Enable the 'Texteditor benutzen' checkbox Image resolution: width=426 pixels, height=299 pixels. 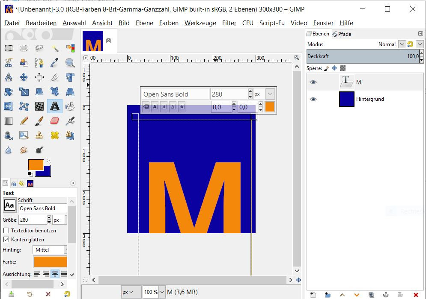[6, 230]
